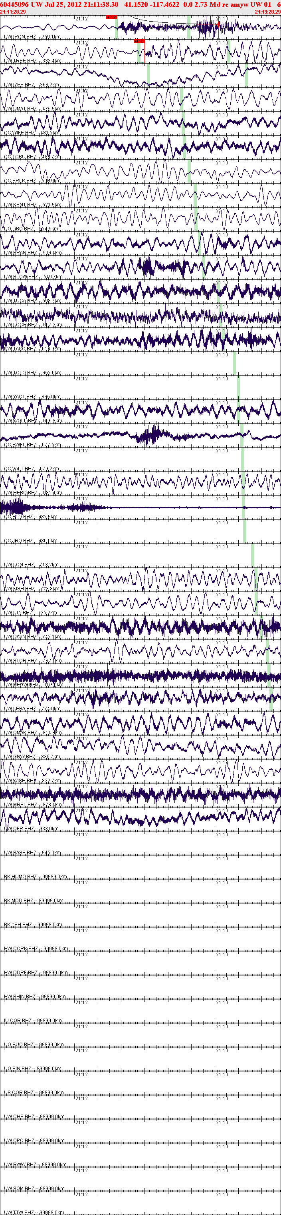Select the HW DDRF BHZ station label

point(36,973)
